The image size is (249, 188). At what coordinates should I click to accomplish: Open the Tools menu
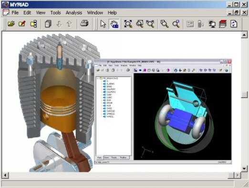(x=55, y=13)
